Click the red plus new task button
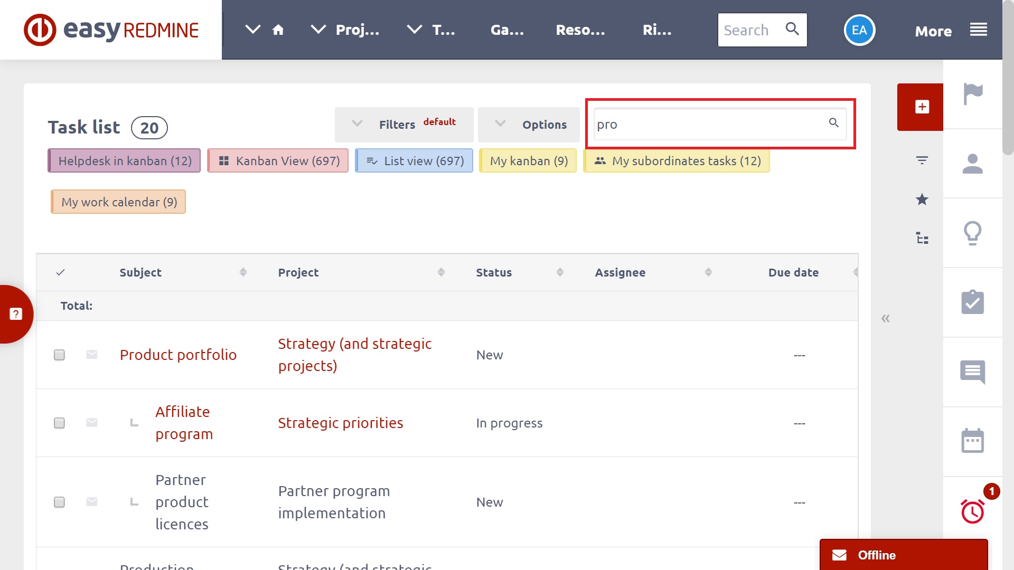The height and width of the screenshot is (570, 1014). pos(922,107)
